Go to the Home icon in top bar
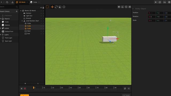The image size is (171, 96). click(x=7, y=2)
